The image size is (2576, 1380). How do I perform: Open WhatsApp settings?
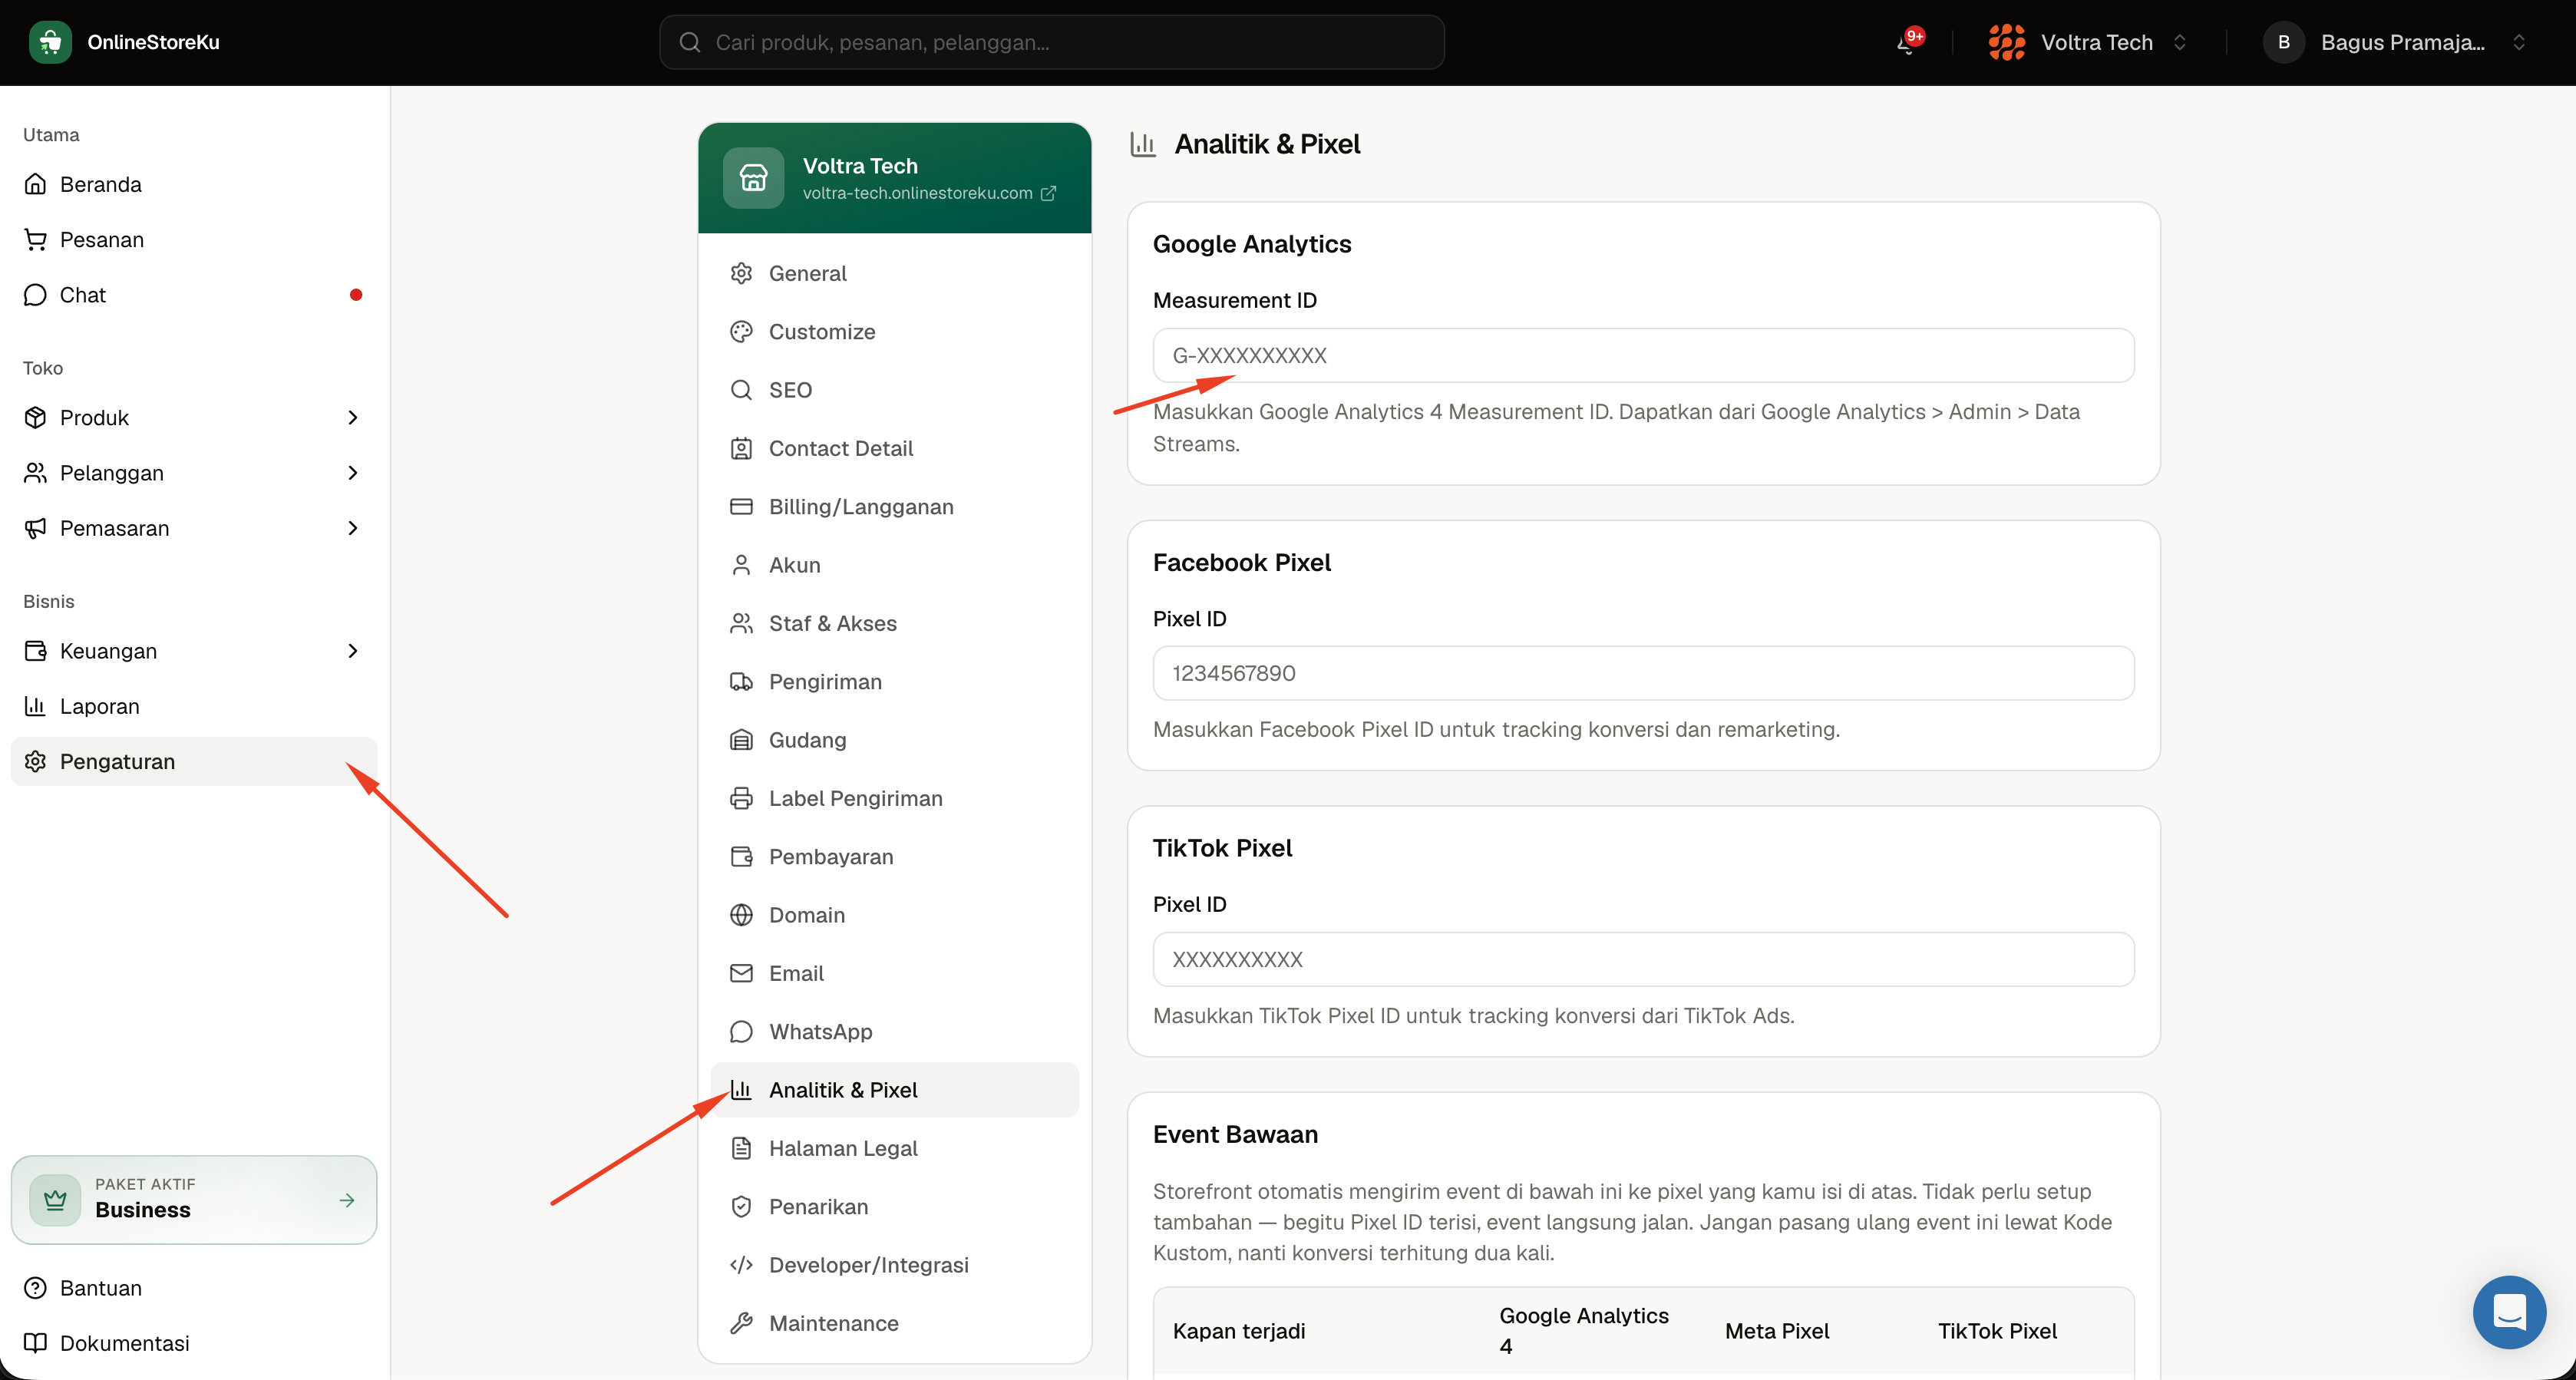(894, 1032)
